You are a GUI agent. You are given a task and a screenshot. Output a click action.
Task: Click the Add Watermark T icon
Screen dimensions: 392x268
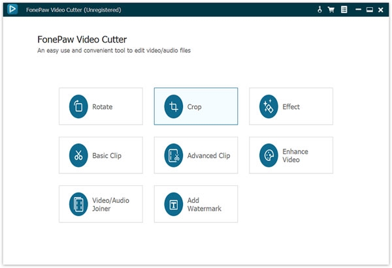[x=174, y=204]
